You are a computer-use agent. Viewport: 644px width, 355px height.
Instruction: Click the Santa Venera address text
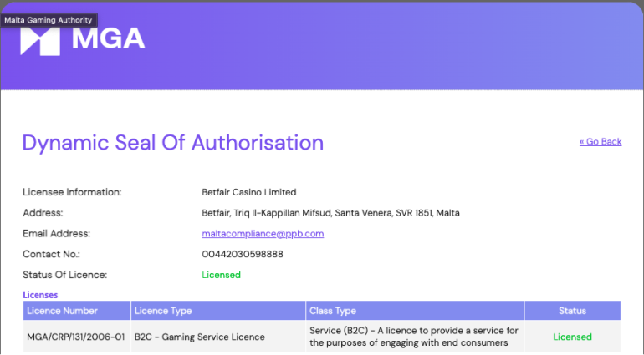[x=330, y=213]
